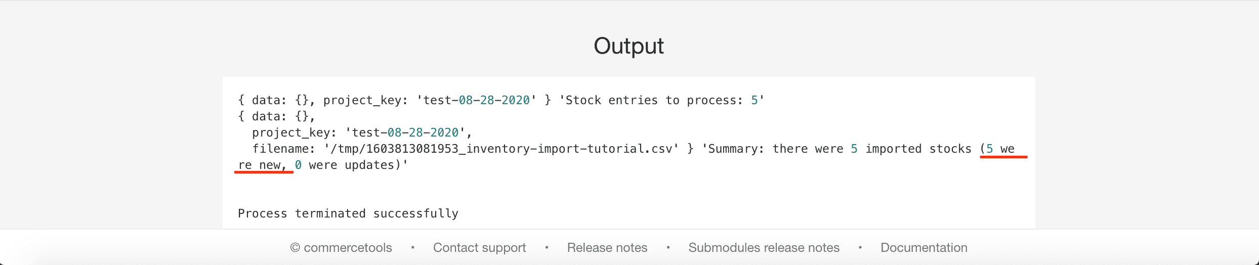Screen dimensions: 1259x265
Task: Go to the Documentation link
Action: point(924,247)
